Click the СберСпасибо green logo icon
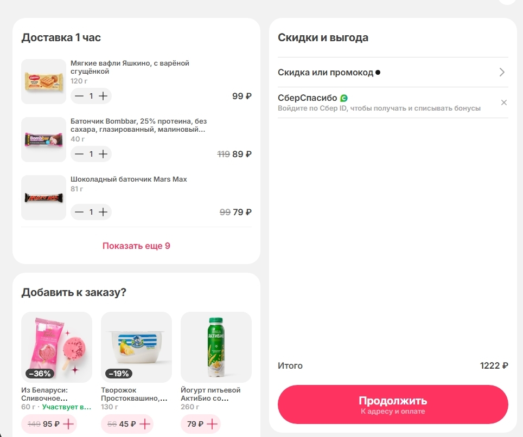 [x=343, y=98]
